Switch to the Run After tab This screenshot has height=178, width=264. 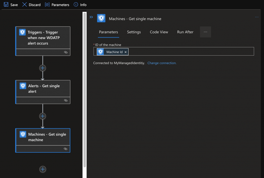pos(185,32)
